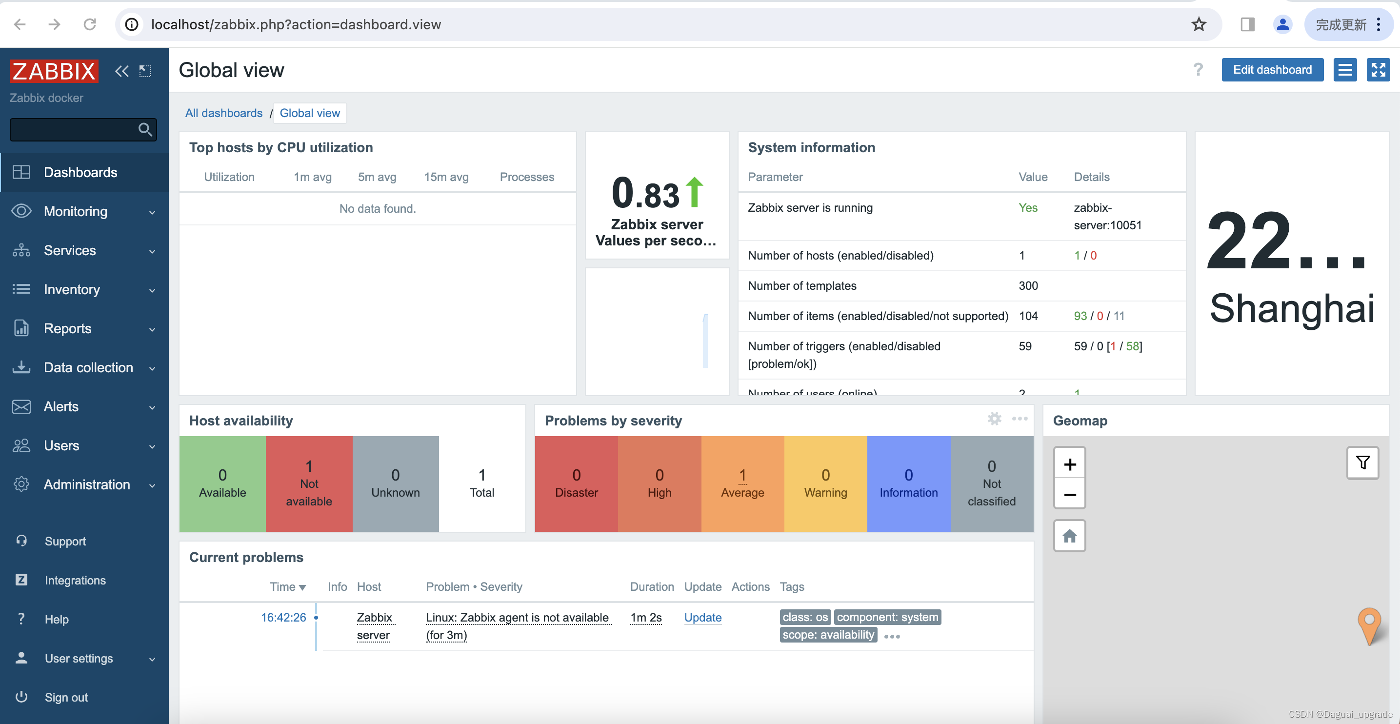The height and width of the screenshot is (724, 1400).
Task: Select the Inventory sidebar icon
Action: coord(21,289)
